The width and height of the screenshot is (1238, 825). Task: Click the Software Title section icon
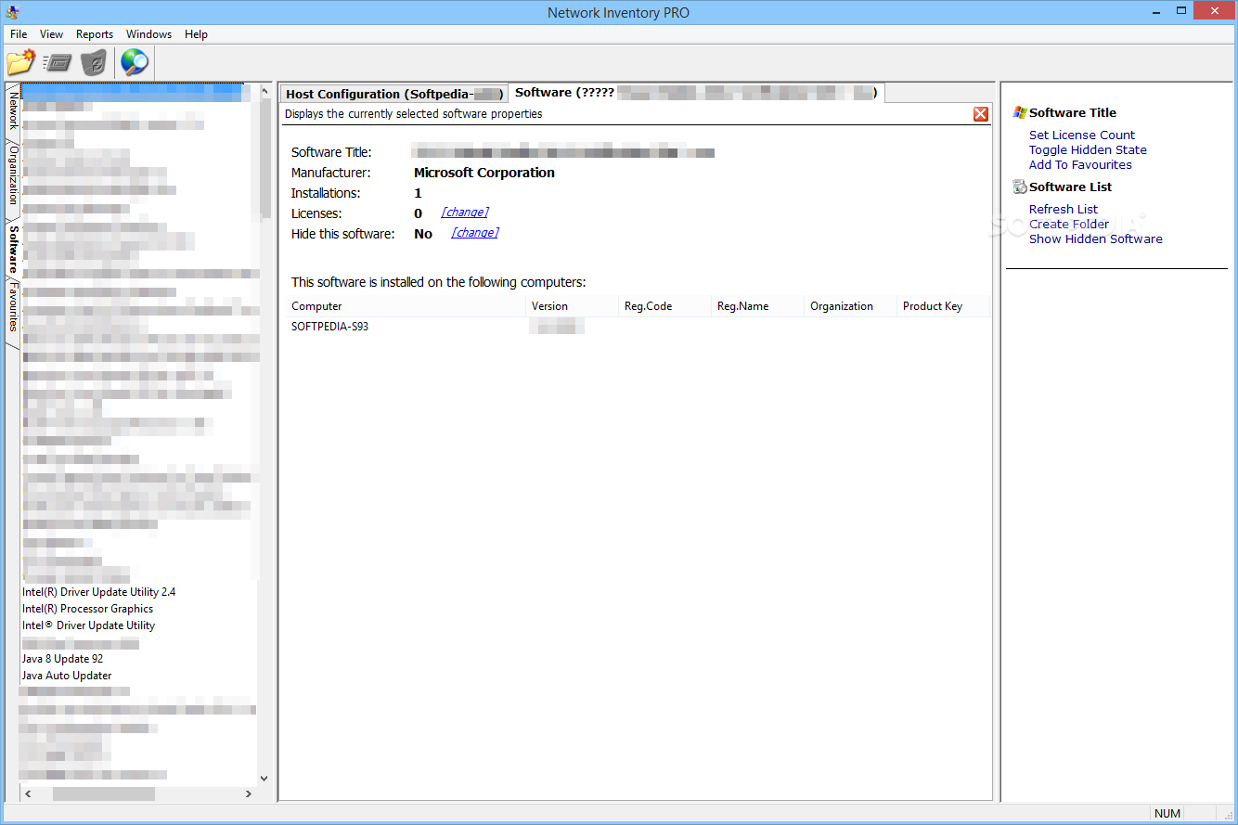(x=1020, y=112)
